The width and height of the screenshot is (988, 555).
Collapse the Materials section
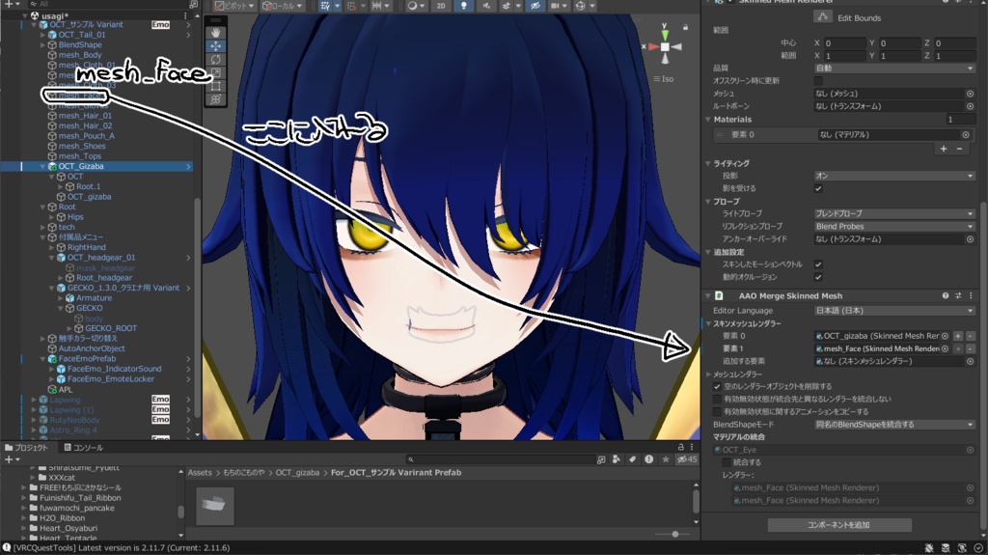click(x=708, y=119)
